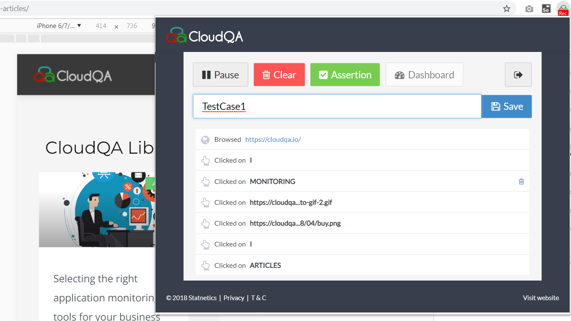
Task: Click the trash icon in Clear button
Action: [266, 75]
